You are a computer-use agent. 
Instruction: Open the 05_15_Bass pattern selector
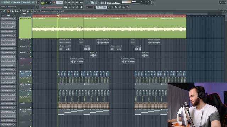(x=102, y=7)
